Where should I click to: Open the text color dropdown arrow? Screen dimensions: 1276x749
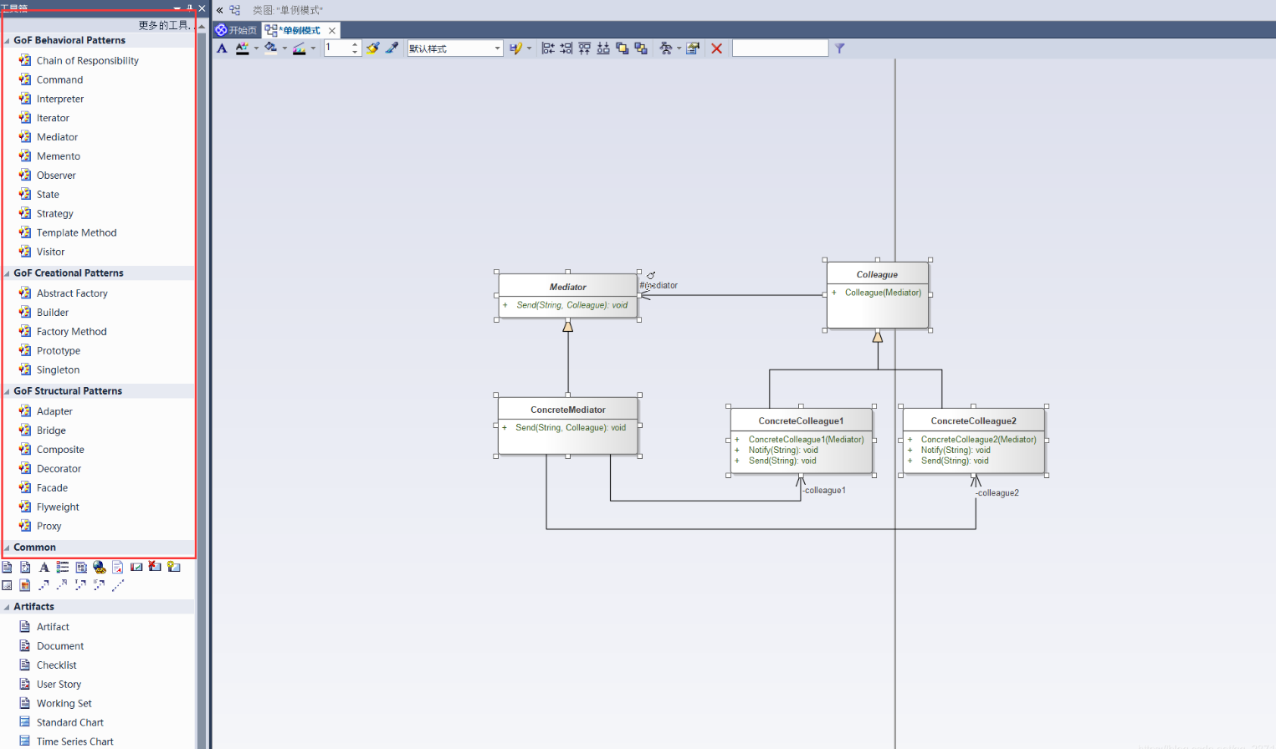[x=256, y=48]
